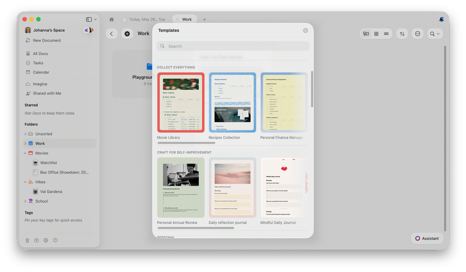
Task: Open help question mark icon
Action: (x=55, y=240)
